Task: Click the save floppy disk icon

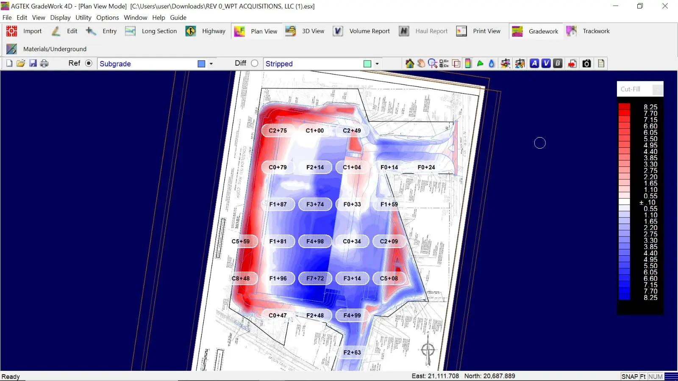Action: 33,63
